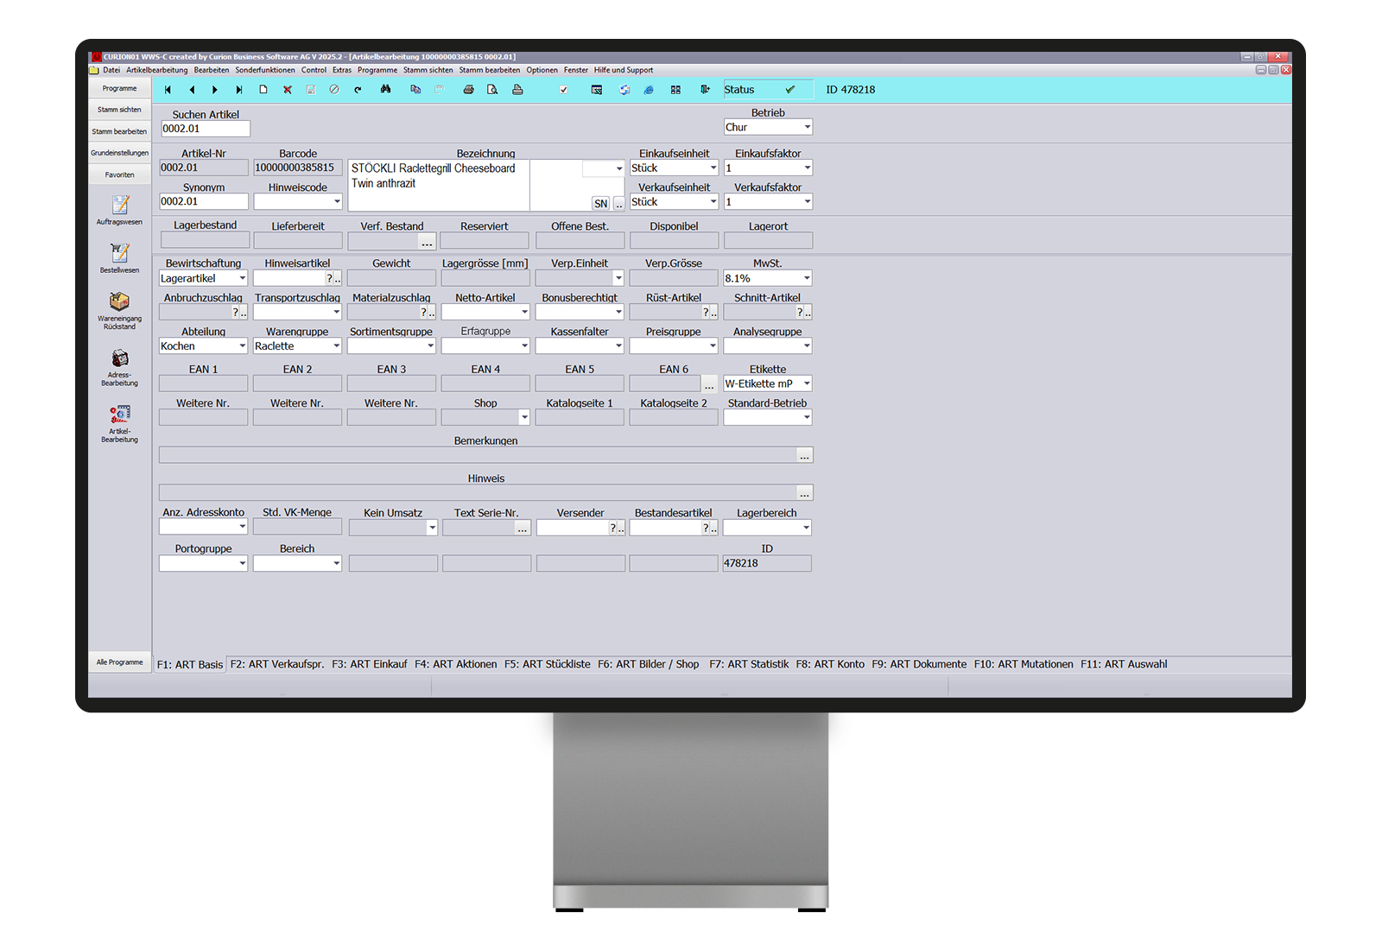Click the green Status checkmark

click(x=789, y=90)
